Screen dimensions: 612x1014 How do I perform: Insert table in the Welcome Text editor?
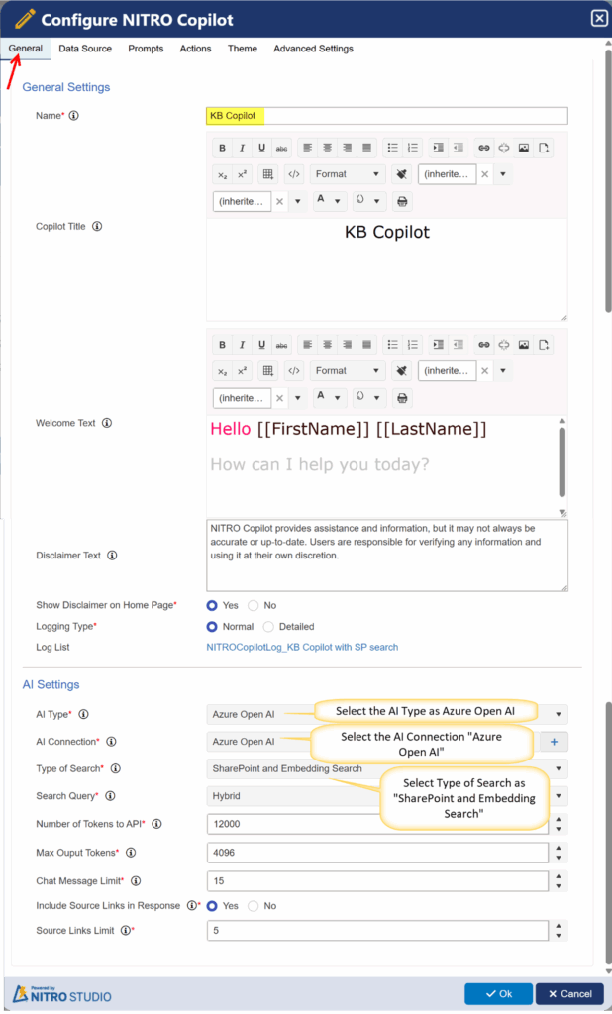[x=267, y=371]
